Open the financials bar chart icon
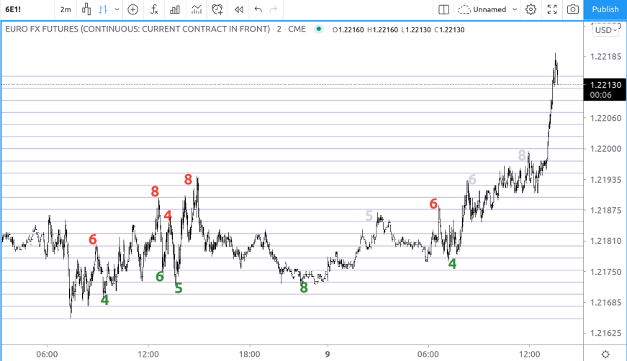 [175, 9]
